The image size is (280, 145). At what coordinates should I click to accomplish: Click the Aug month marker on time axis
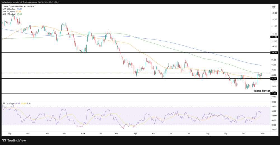[207, 134]
